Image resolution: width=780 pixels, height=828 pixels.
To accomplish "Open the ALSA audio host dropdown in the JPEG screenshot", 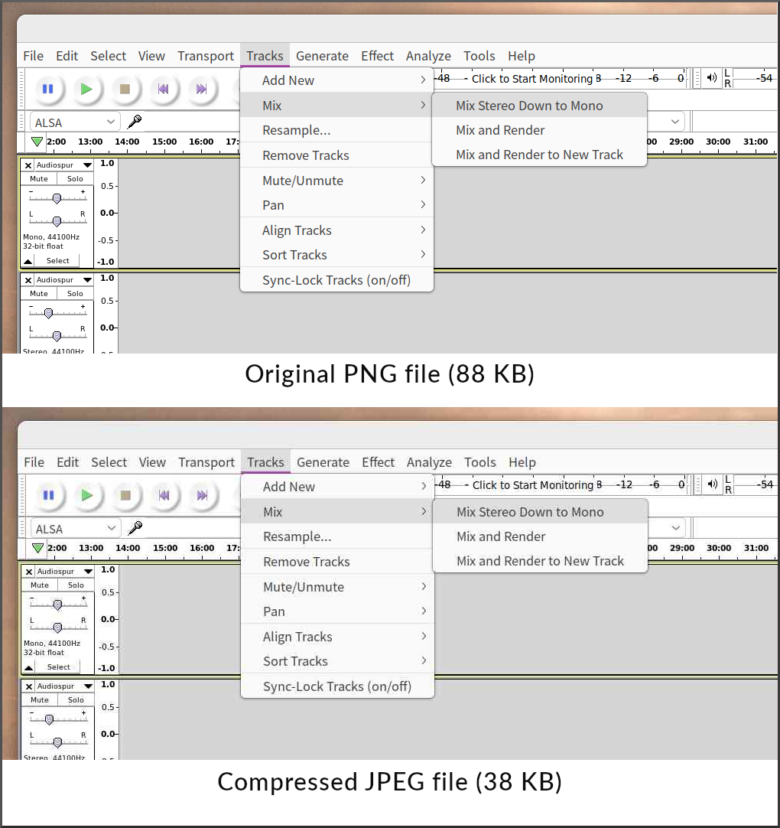I will click(x=76, y=529).
